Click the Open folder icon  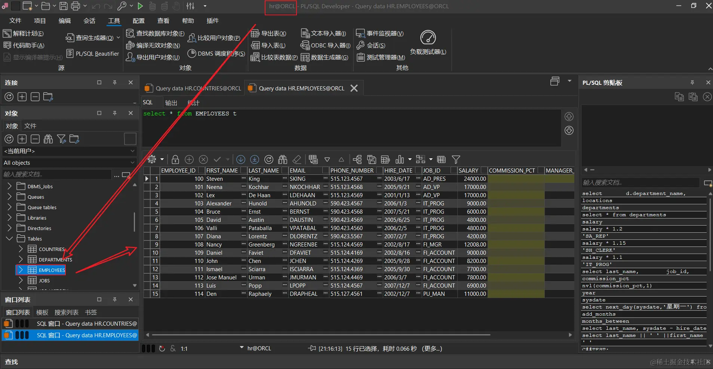[x=46, y=6]
